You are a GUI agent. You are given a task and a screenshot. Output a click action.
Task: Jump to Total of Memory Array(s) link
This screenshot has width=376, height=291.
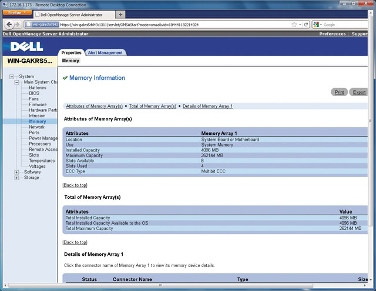153,106
